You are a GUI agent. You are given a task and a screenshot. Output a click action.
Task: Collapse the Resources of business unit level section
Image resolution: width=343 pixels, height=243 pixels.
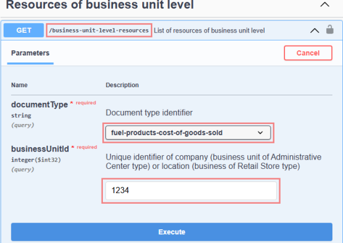point(325,4)
